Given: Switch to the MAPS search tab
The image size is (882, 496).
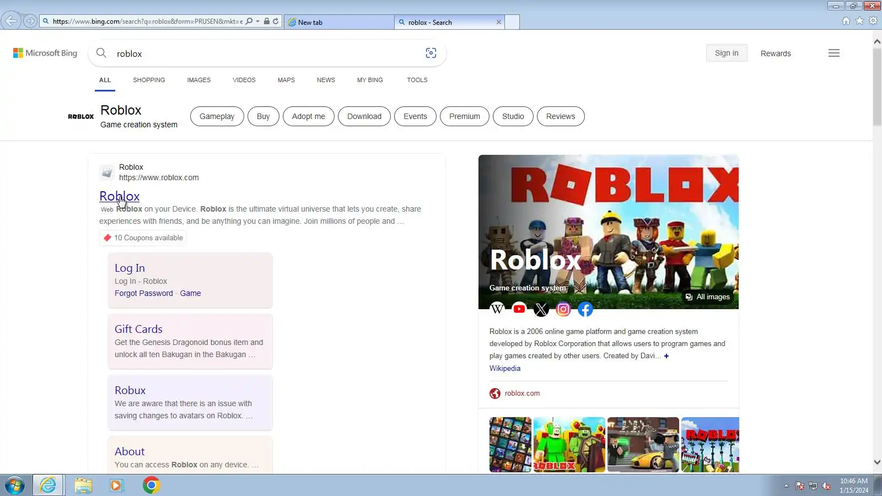Looking at the screenshot, I should tap(286, 80).
